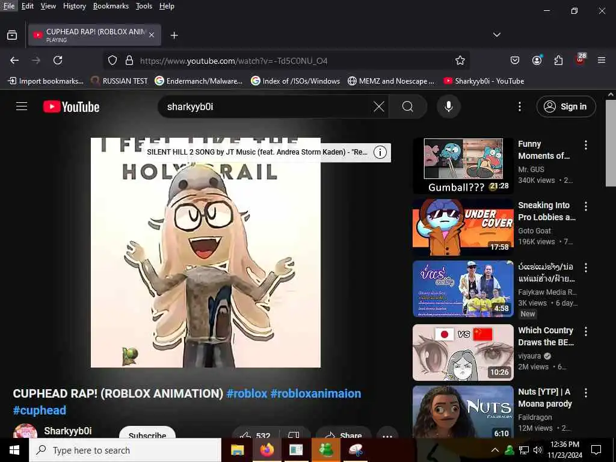
Task: Open the Help menu
Action: pos(167,6)
